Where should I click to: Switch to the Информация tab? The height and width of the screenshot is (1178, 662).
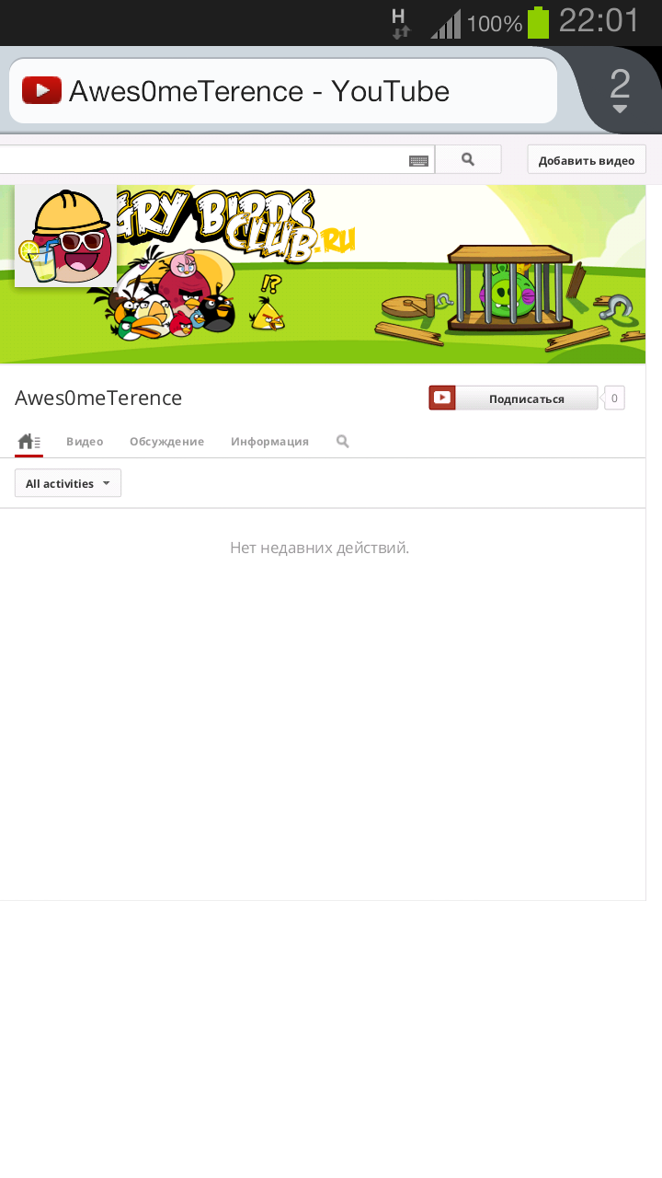269,442
